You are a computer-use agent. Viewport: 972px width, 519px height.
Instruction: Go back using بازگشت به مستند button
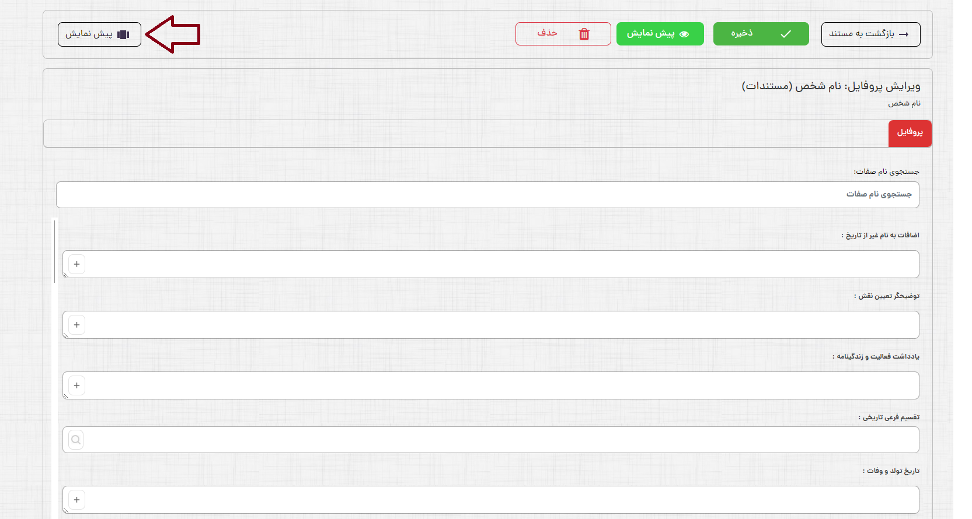(870, 34)
